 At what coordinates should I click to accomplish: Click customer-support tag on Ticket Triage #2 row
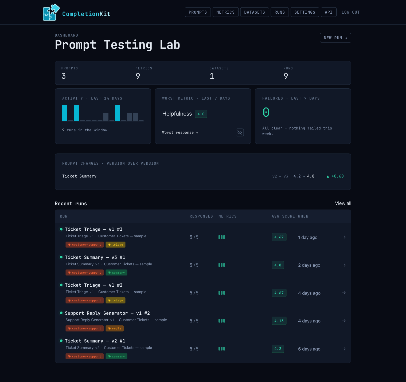(84, 300)
